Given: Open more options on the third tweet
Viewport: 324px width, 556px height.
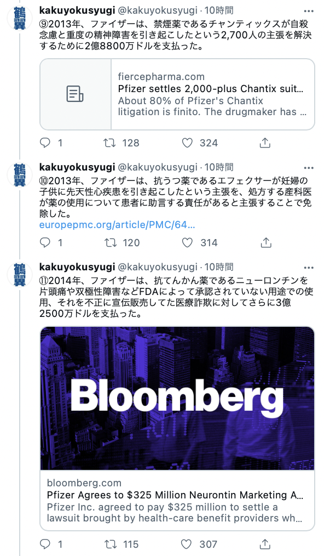Looking at the screenshot, I should (x=309, y=268).
